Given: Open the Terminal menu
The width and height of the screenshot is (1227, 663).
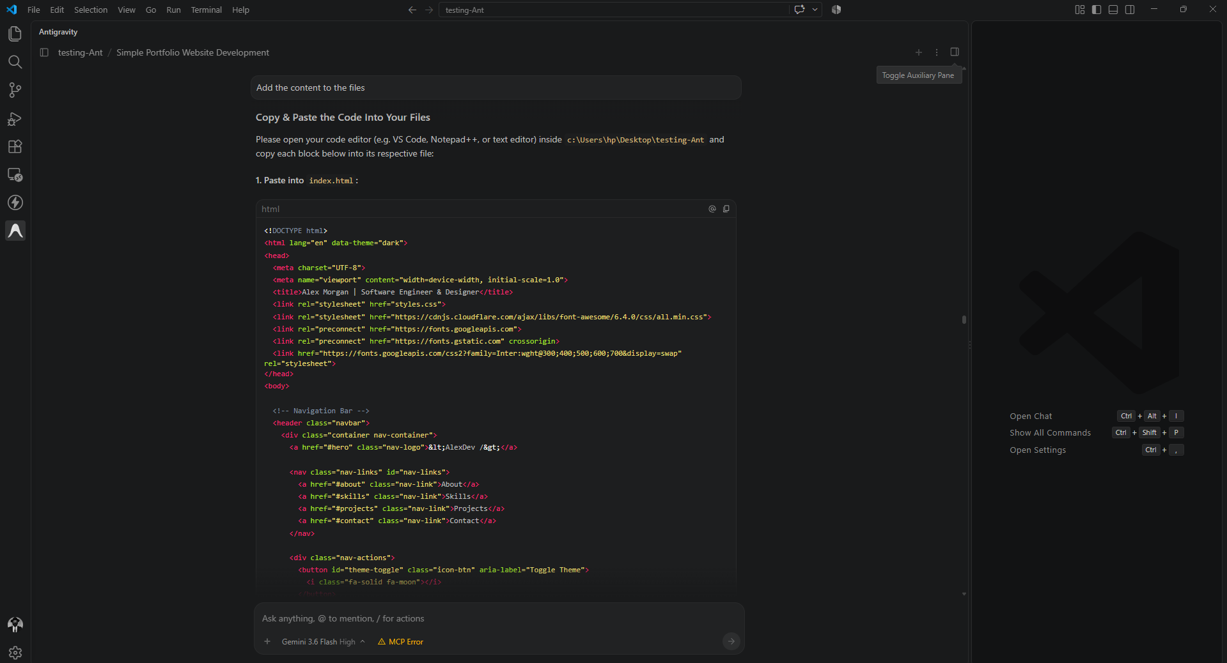Looking at the screenshot, I should point(206,10).
